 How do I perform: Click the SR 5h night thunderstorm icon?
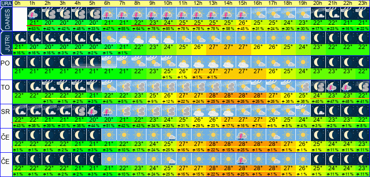coord(94,111)
